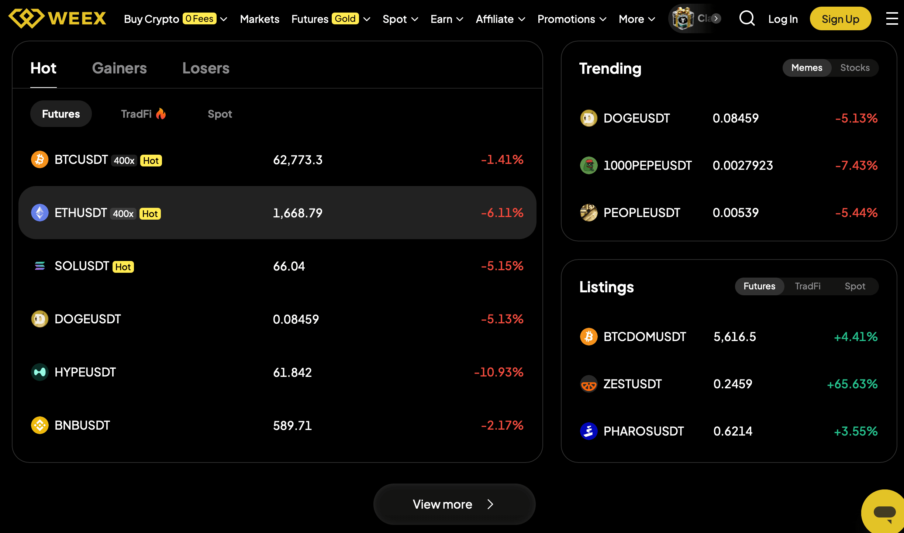
Task: Click the ZEST icon beside ZESTUSDT
Action: [589, 384]
